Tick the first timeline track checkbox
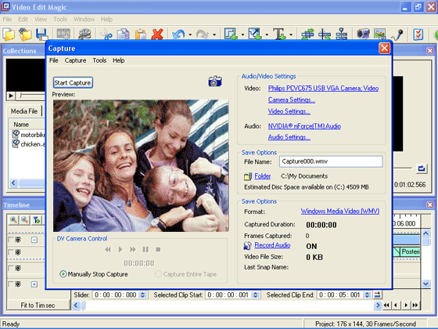438x329 pixels. point(11,240)
